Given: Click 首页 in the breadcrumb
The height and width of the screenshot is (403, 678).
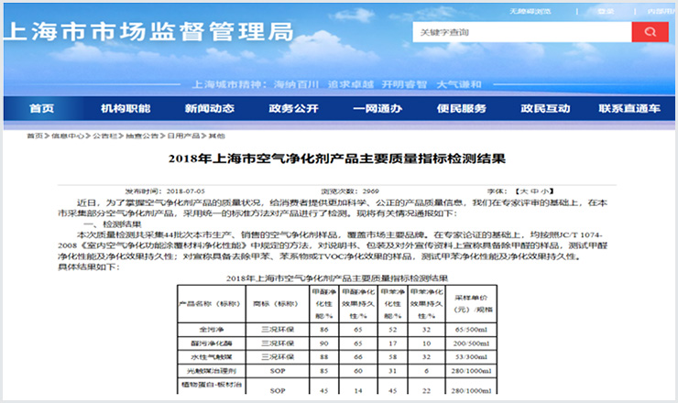Looking at the screenshot, I should (x=35, y=136).
